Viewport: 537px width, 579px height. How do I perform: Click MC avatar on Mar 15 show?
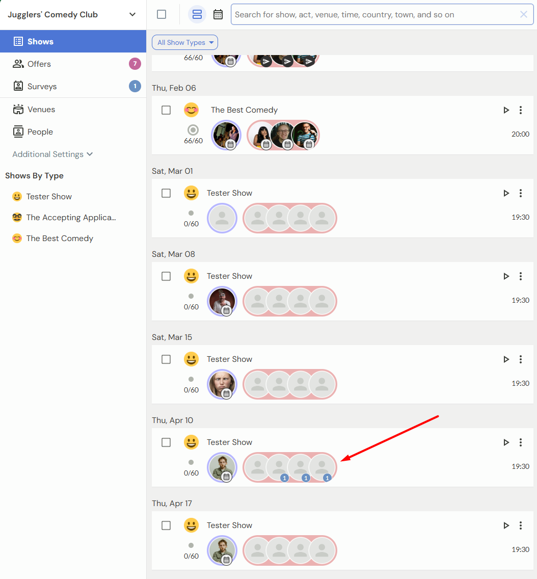pos(222,384)
